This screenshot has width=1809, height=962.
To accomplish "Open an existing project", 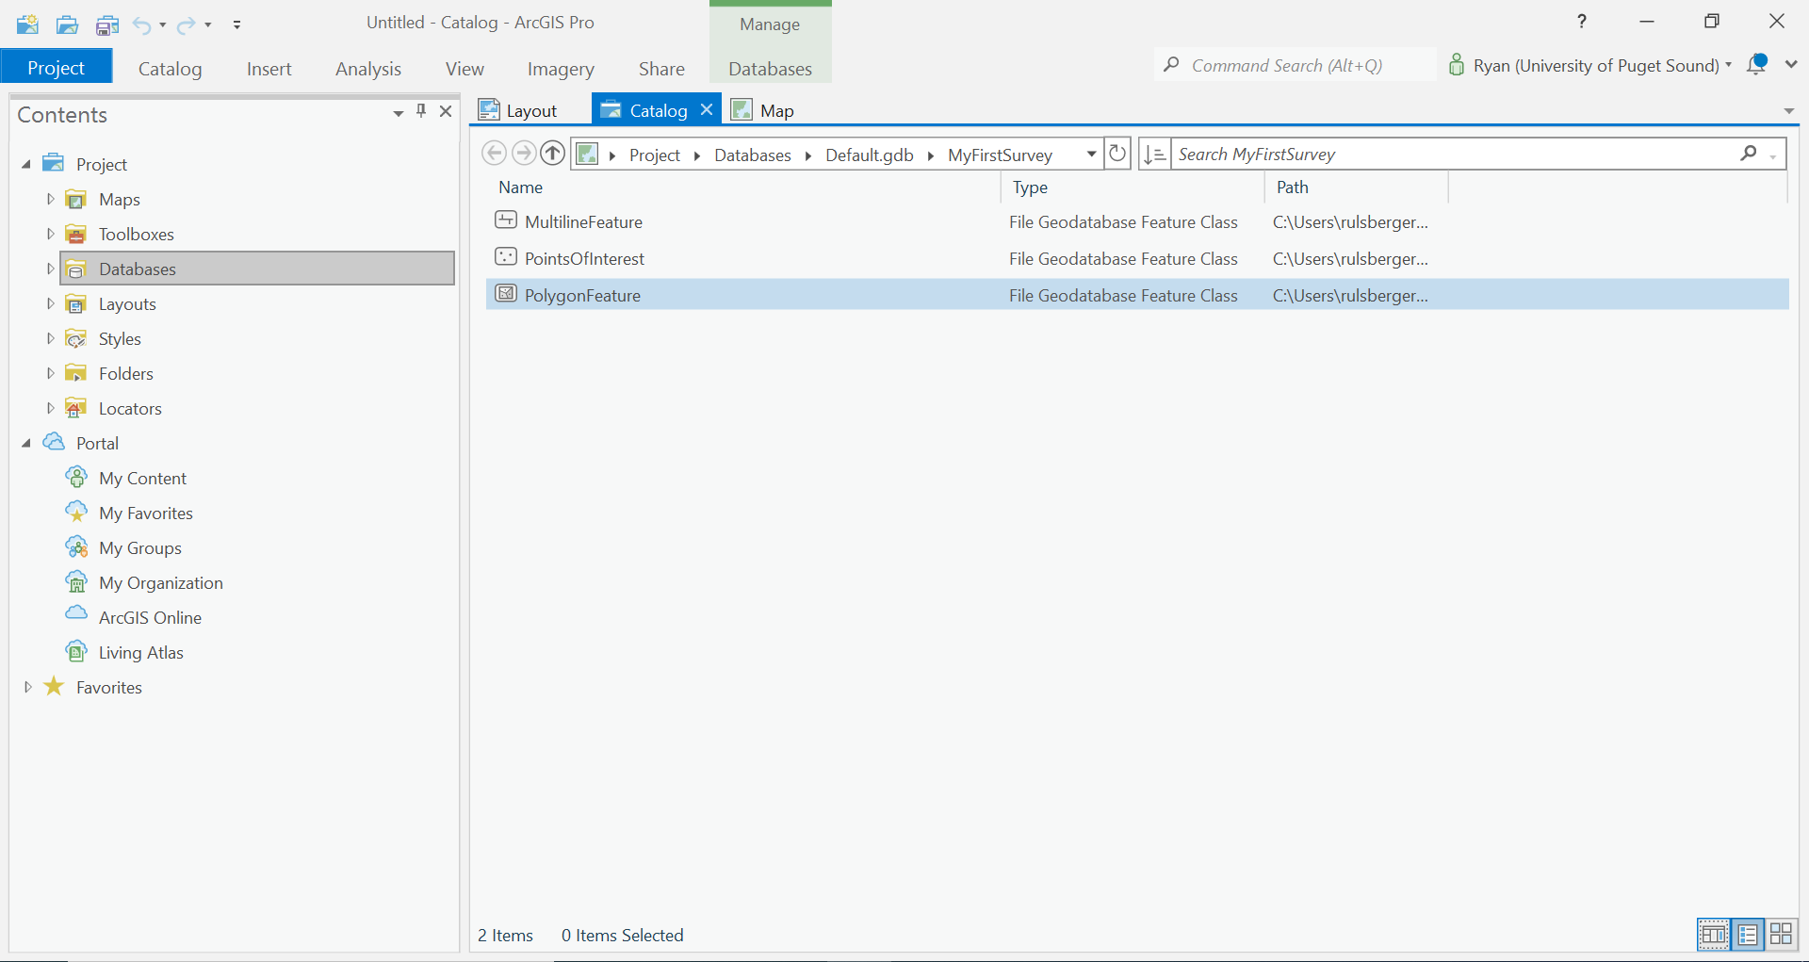I will [x=67, y=24].
